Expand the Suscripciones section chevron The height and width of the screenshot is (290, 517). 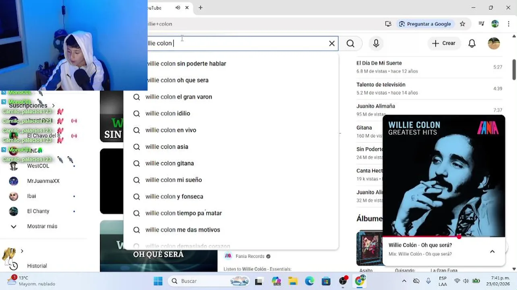point(53,106)
